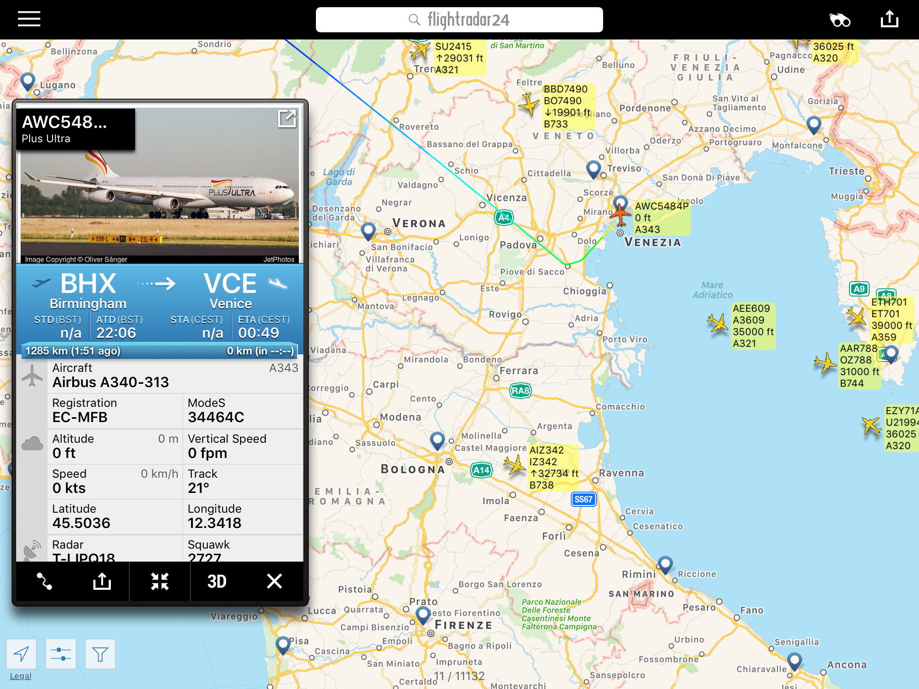Switch to 3D view

pos(217,581)
